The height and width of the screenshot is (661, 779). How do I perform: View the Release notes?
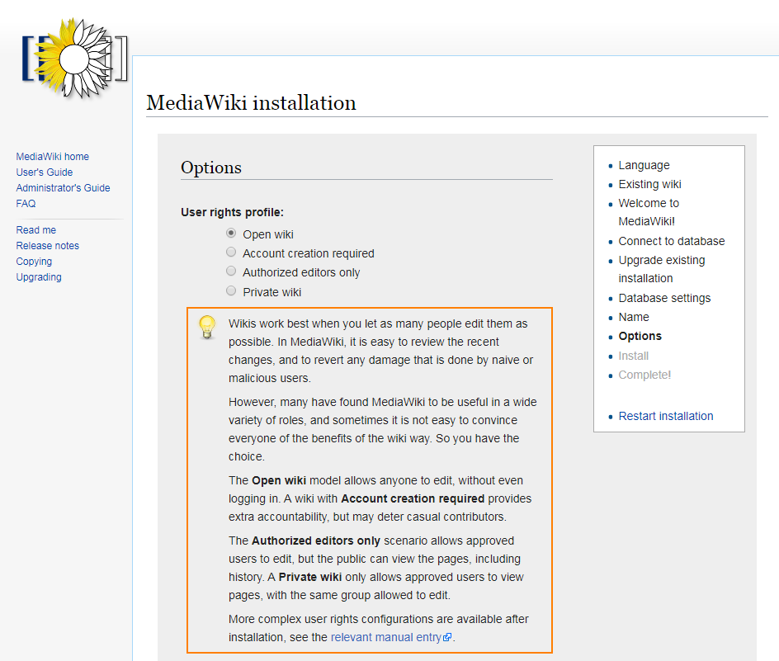point(47,246)
